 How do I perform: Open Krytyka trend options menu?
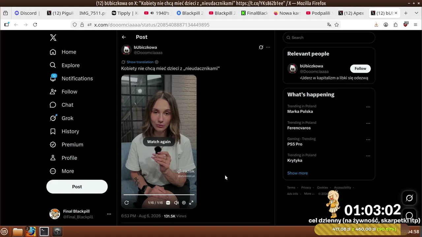click(x=368, y=156)
